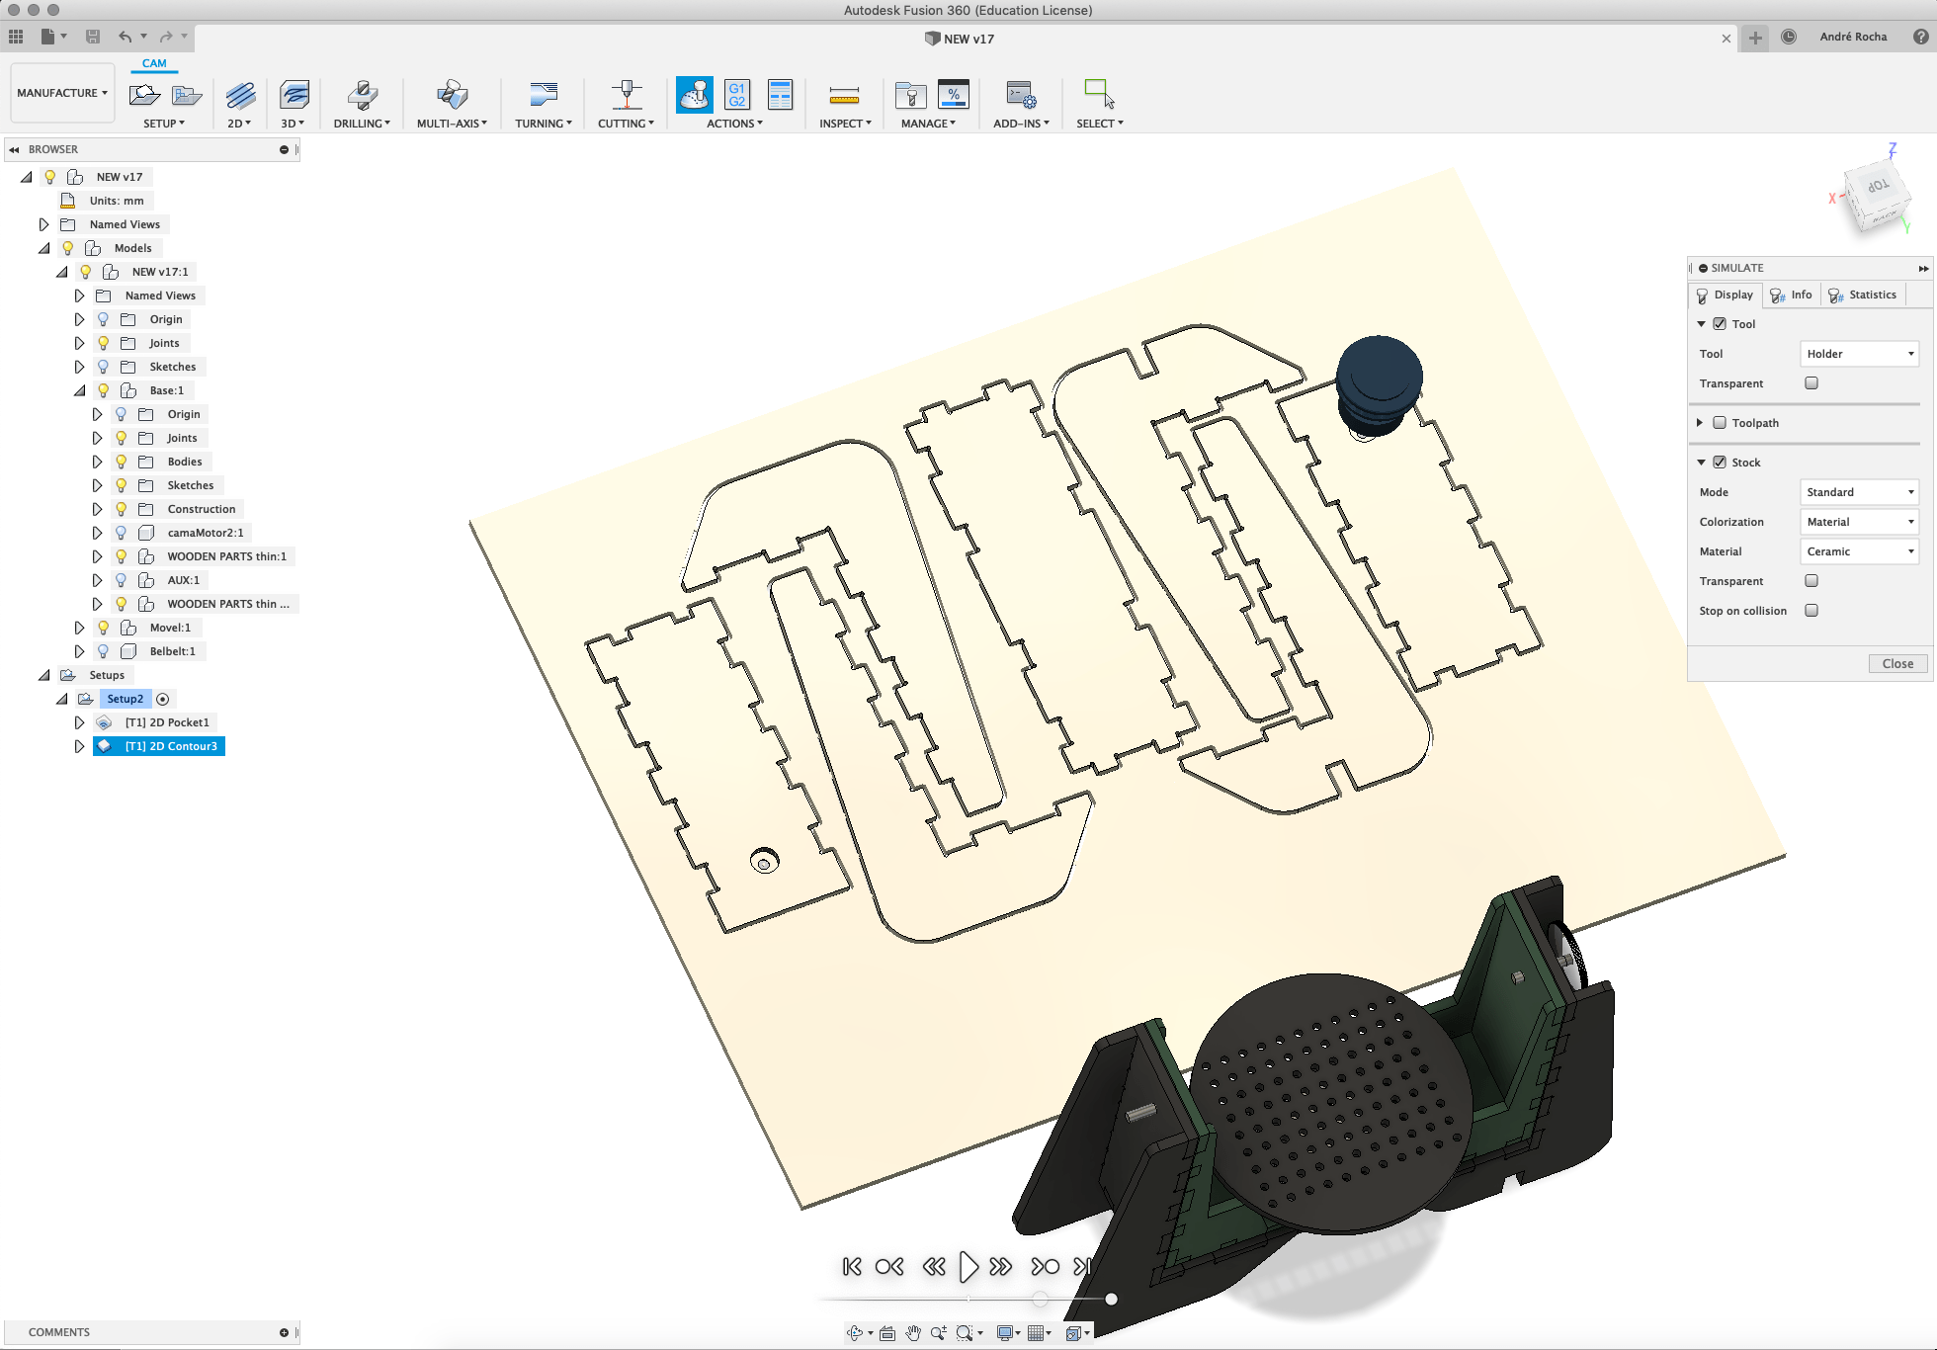Click the Close button in Simulate panel

coord(1896,663)
